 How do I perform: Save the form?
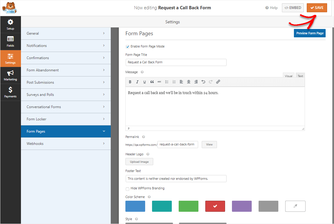click(x=317, y=8)
